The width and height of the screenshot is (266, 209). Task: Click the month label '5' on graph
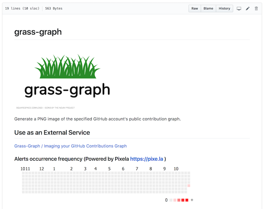click(x=109, y=168)
